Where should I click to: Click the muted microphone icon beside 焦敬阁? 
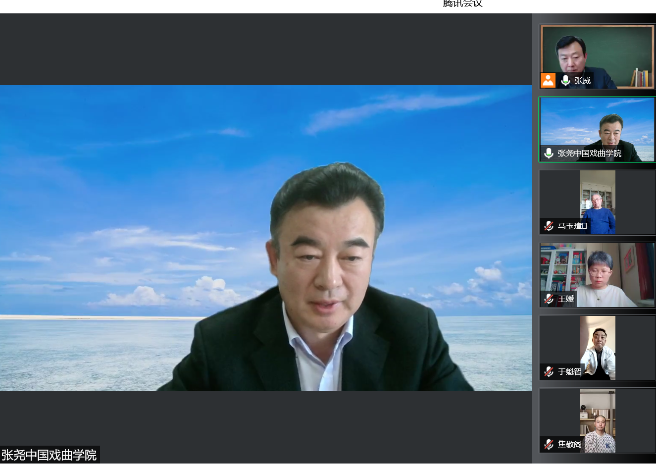tap(549, 444)
